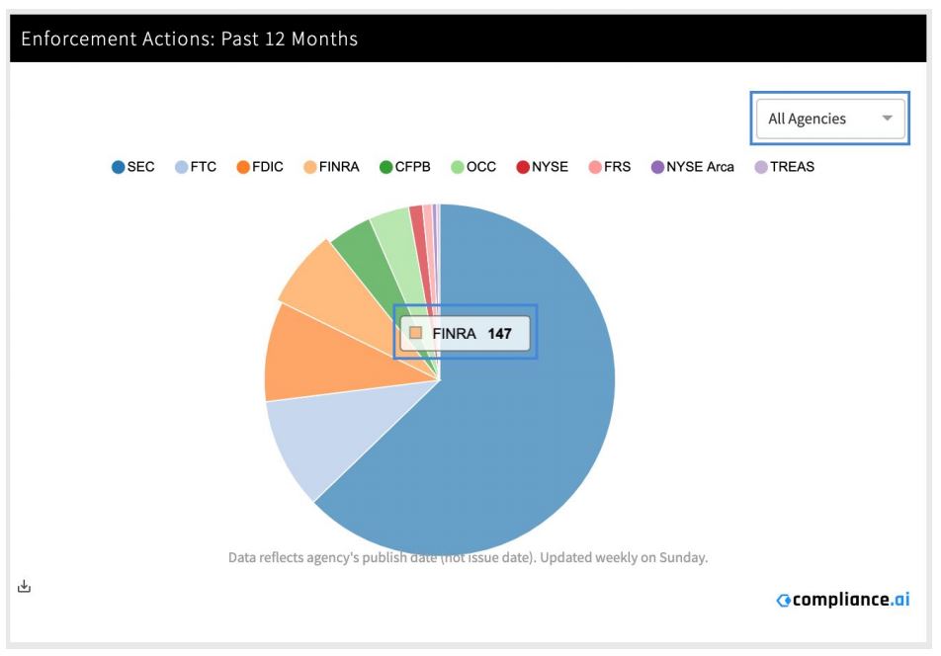This screenshot has width=941, height=656.
Task: Toggle the NYSE legend entry
Action: [542, 167]
